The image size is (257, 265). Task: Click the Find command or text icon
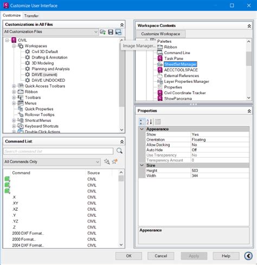coord(107,161)
